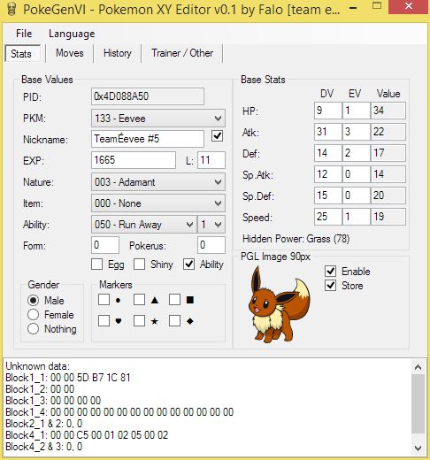Click the PID input field

coord(148,96)
